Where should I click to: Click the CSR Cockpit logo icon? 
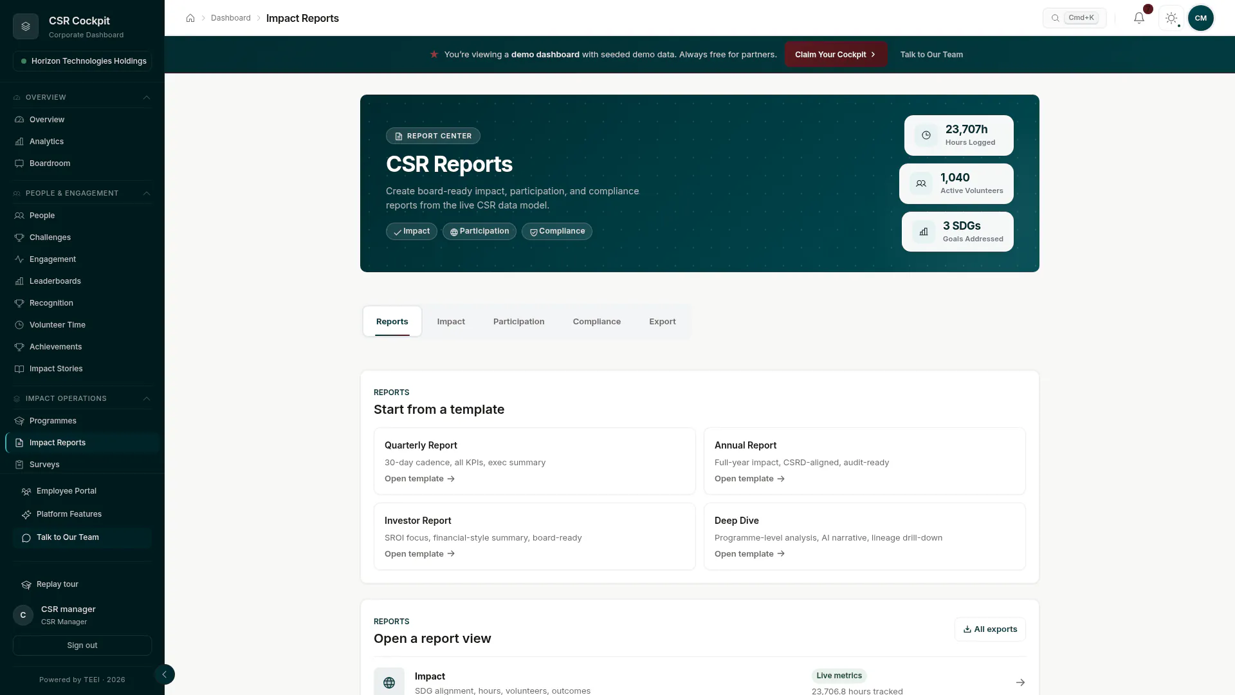26,26
